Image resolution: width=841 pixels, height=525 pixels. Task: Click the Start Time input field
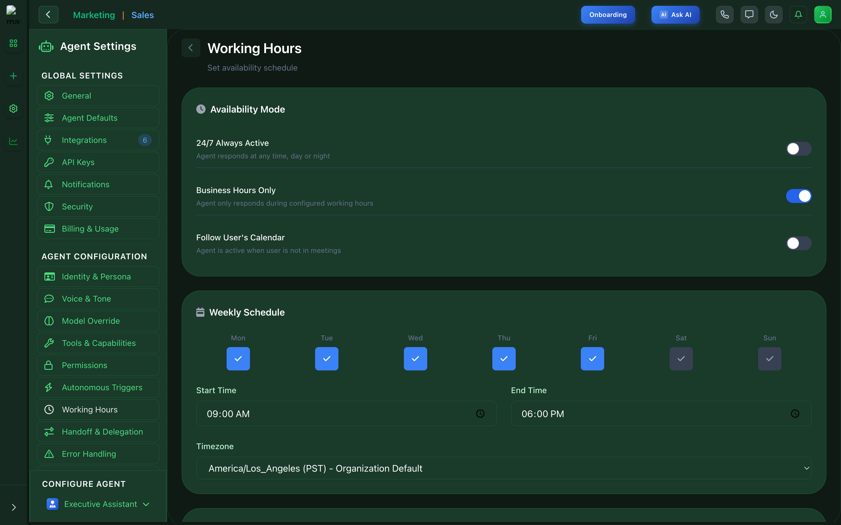347,414
